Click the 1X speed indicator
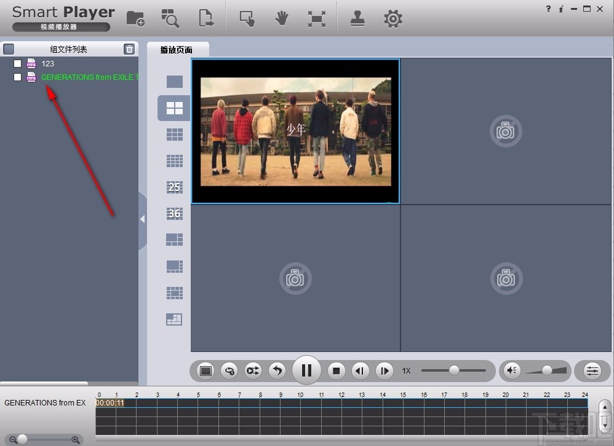Viewport: 614px width, 446px height. click(407, 370)
